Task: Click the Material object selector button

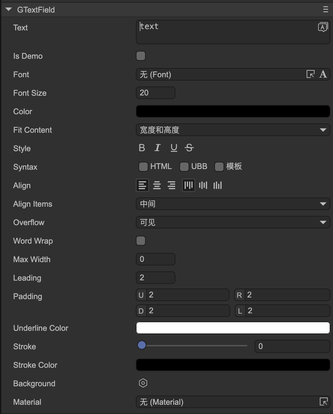Action: (x=323, y=402)
